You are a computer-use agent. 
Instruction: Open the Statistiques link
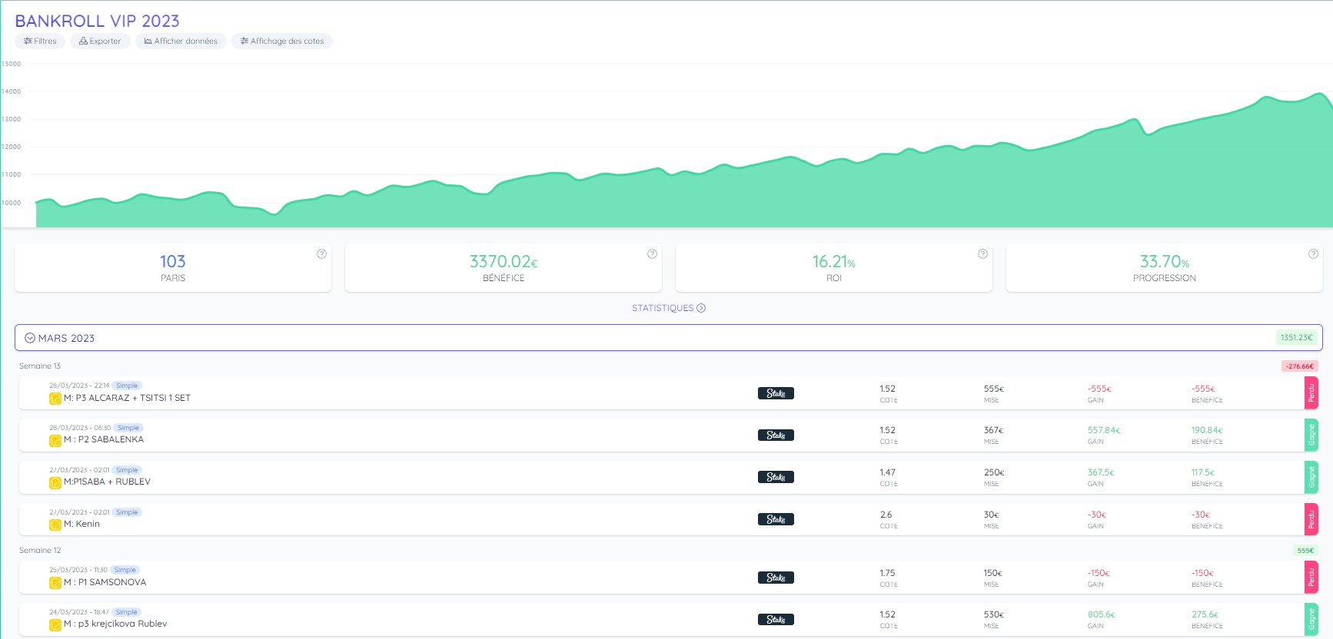[668, 308]
